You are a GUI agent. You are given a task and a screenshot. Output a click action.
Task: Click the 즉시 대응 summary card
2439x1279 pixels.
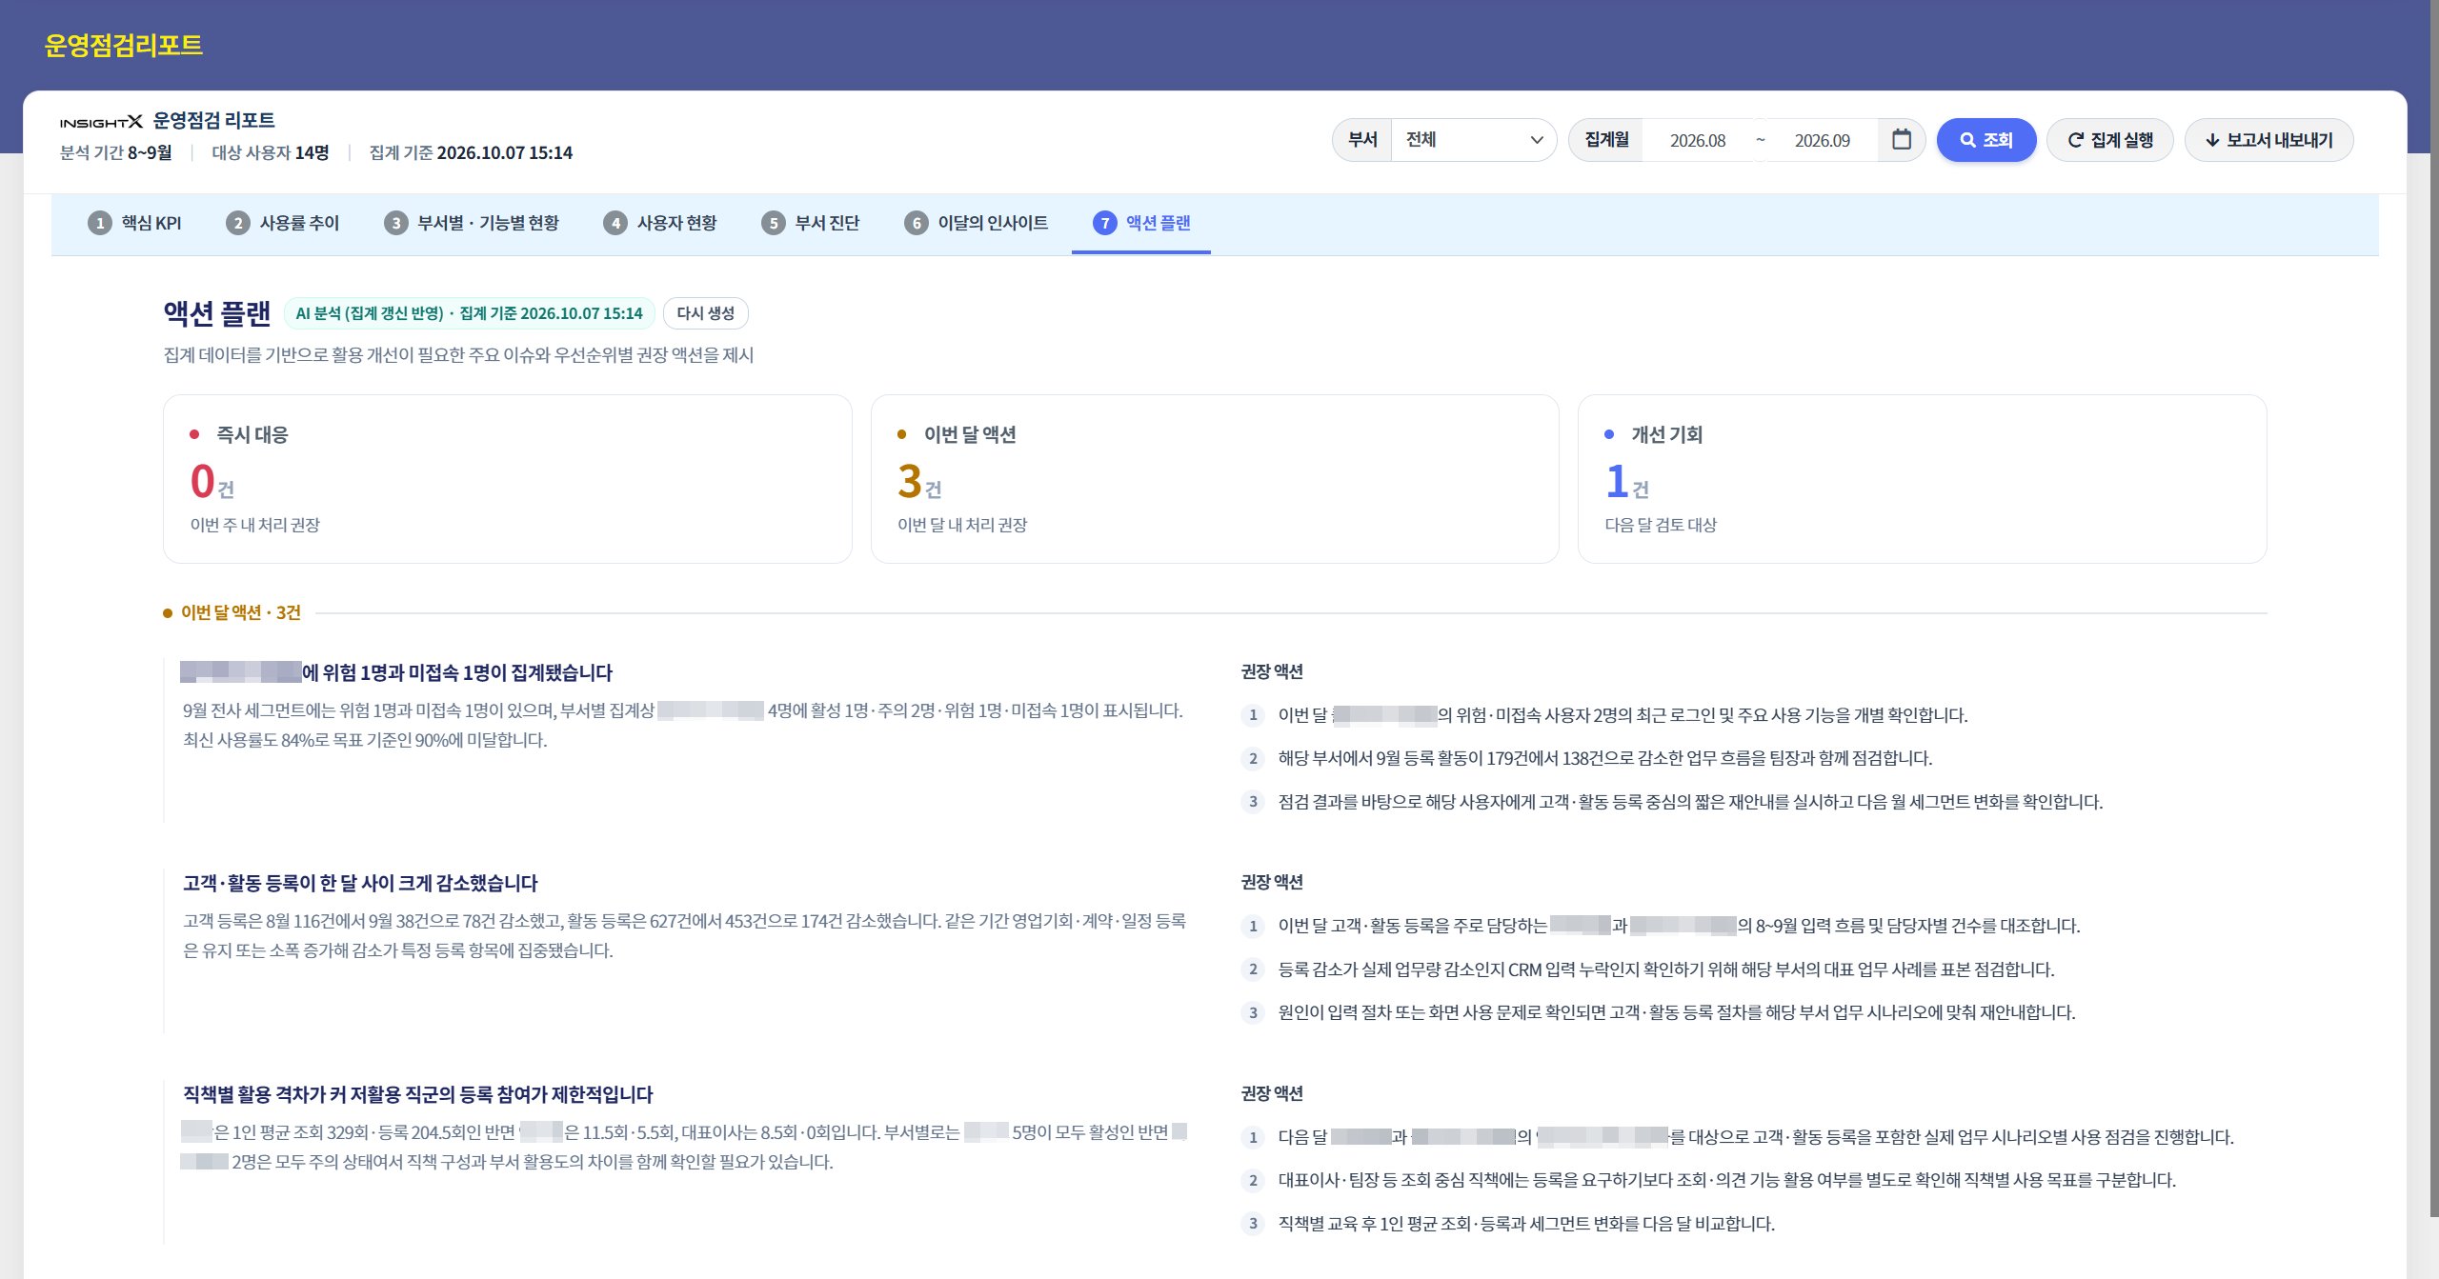(507, 479)
